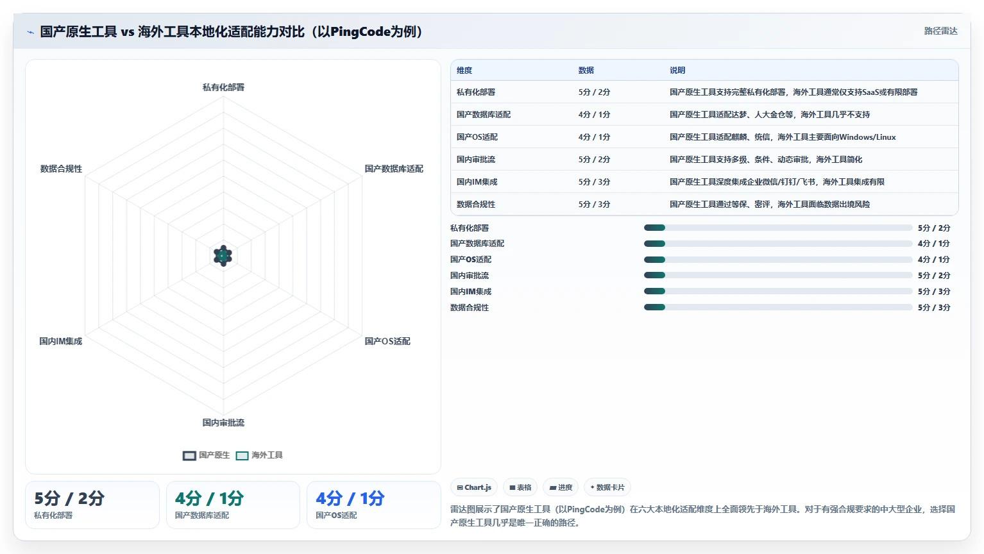Click the score at the end of 国产OS适配 progress row
Image resolution: width=984 pixels, height=554 pixels.
pos(934,260)
